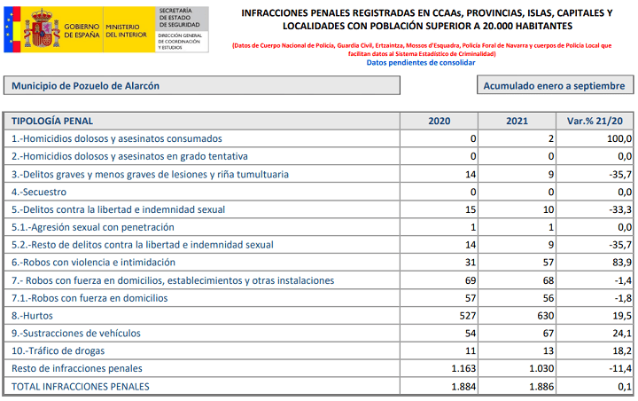Select '5.-Delitos contra la libertad e indemnidad sexual'
Viewport: 638px width, 401px height.
pos(118,209)
